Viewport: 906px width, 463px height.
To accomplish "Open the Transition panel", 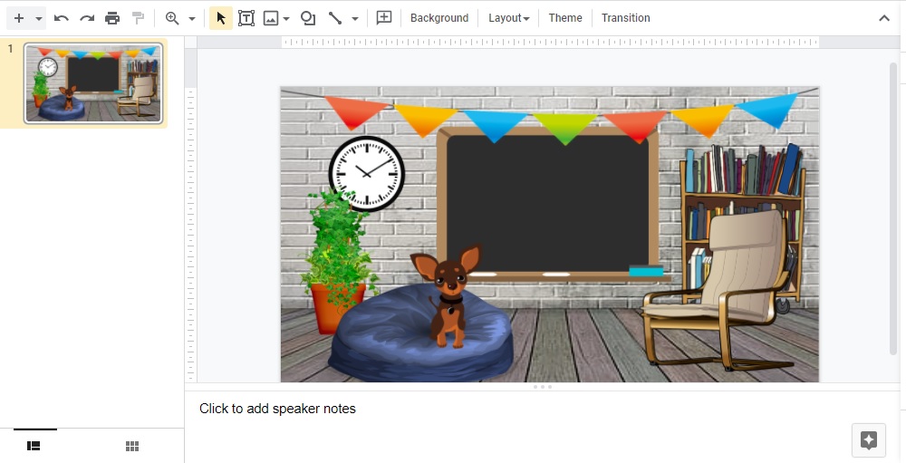I will (626, 18).
